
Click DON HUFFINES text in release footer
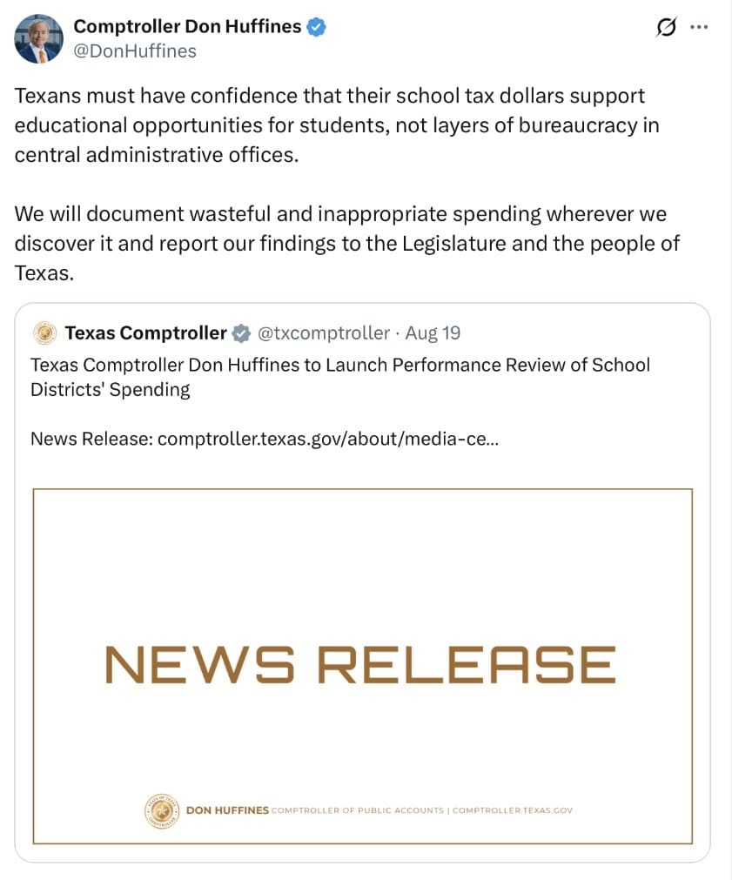(227, 810)
